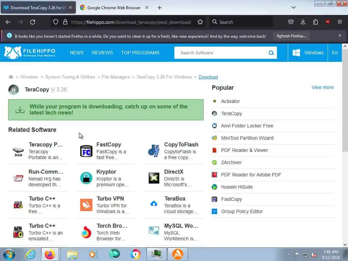The height and width of the screenshot is (261, 348).
Task: Open a new tab with plus
Action: coord(160,8)
